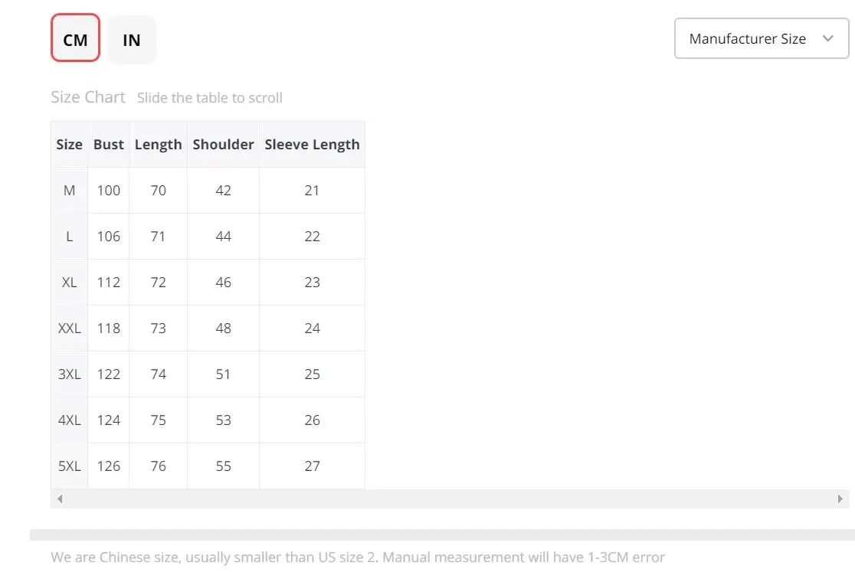The height and width of the screenshot is (572, 855).
Task: Select the M size row label
Action: click(69, 191)
